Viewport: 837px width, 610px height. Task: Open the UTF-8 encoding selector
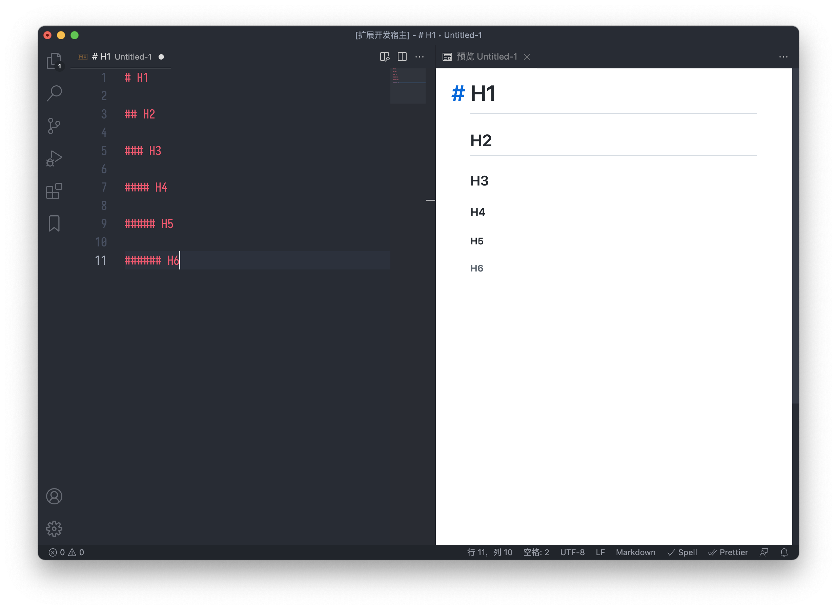pos(572,552)
